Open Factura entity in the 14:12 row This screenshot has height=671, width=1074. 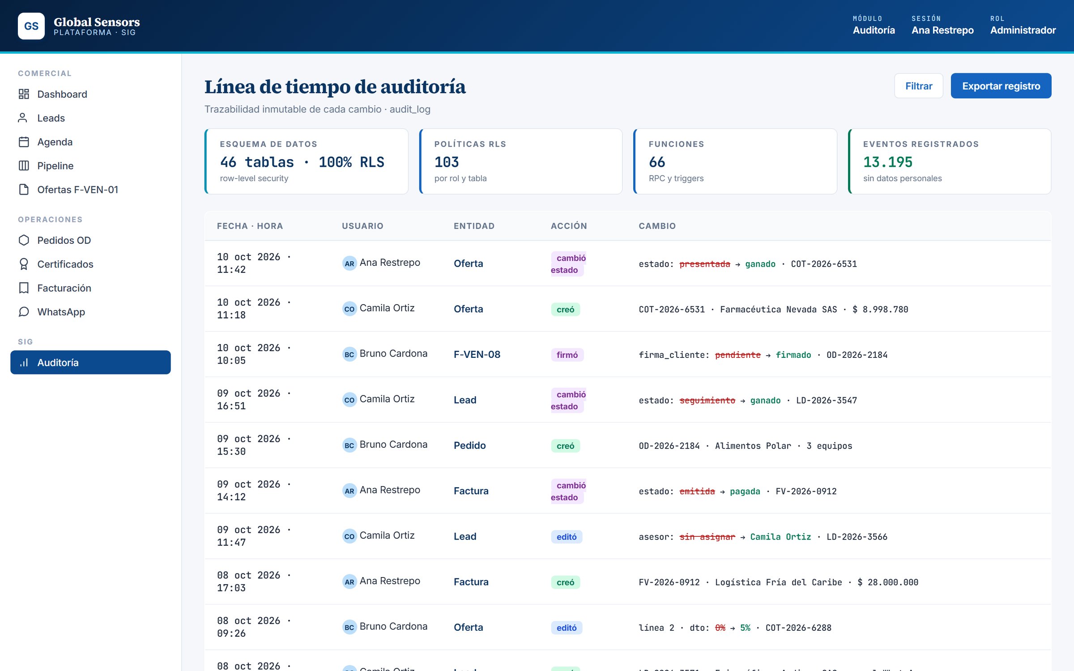(471, 491)
